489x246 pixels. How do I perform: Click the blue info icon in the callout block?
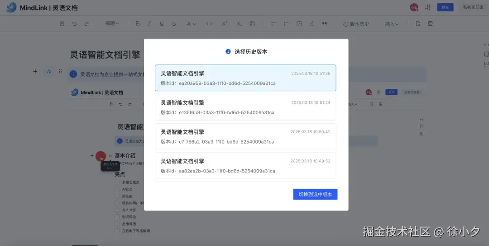(x=73, y=74)
